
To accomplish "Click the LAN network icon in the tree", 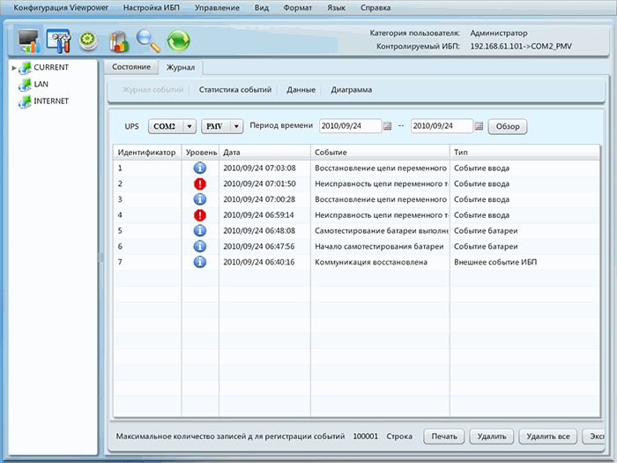I will coord(26,85).
